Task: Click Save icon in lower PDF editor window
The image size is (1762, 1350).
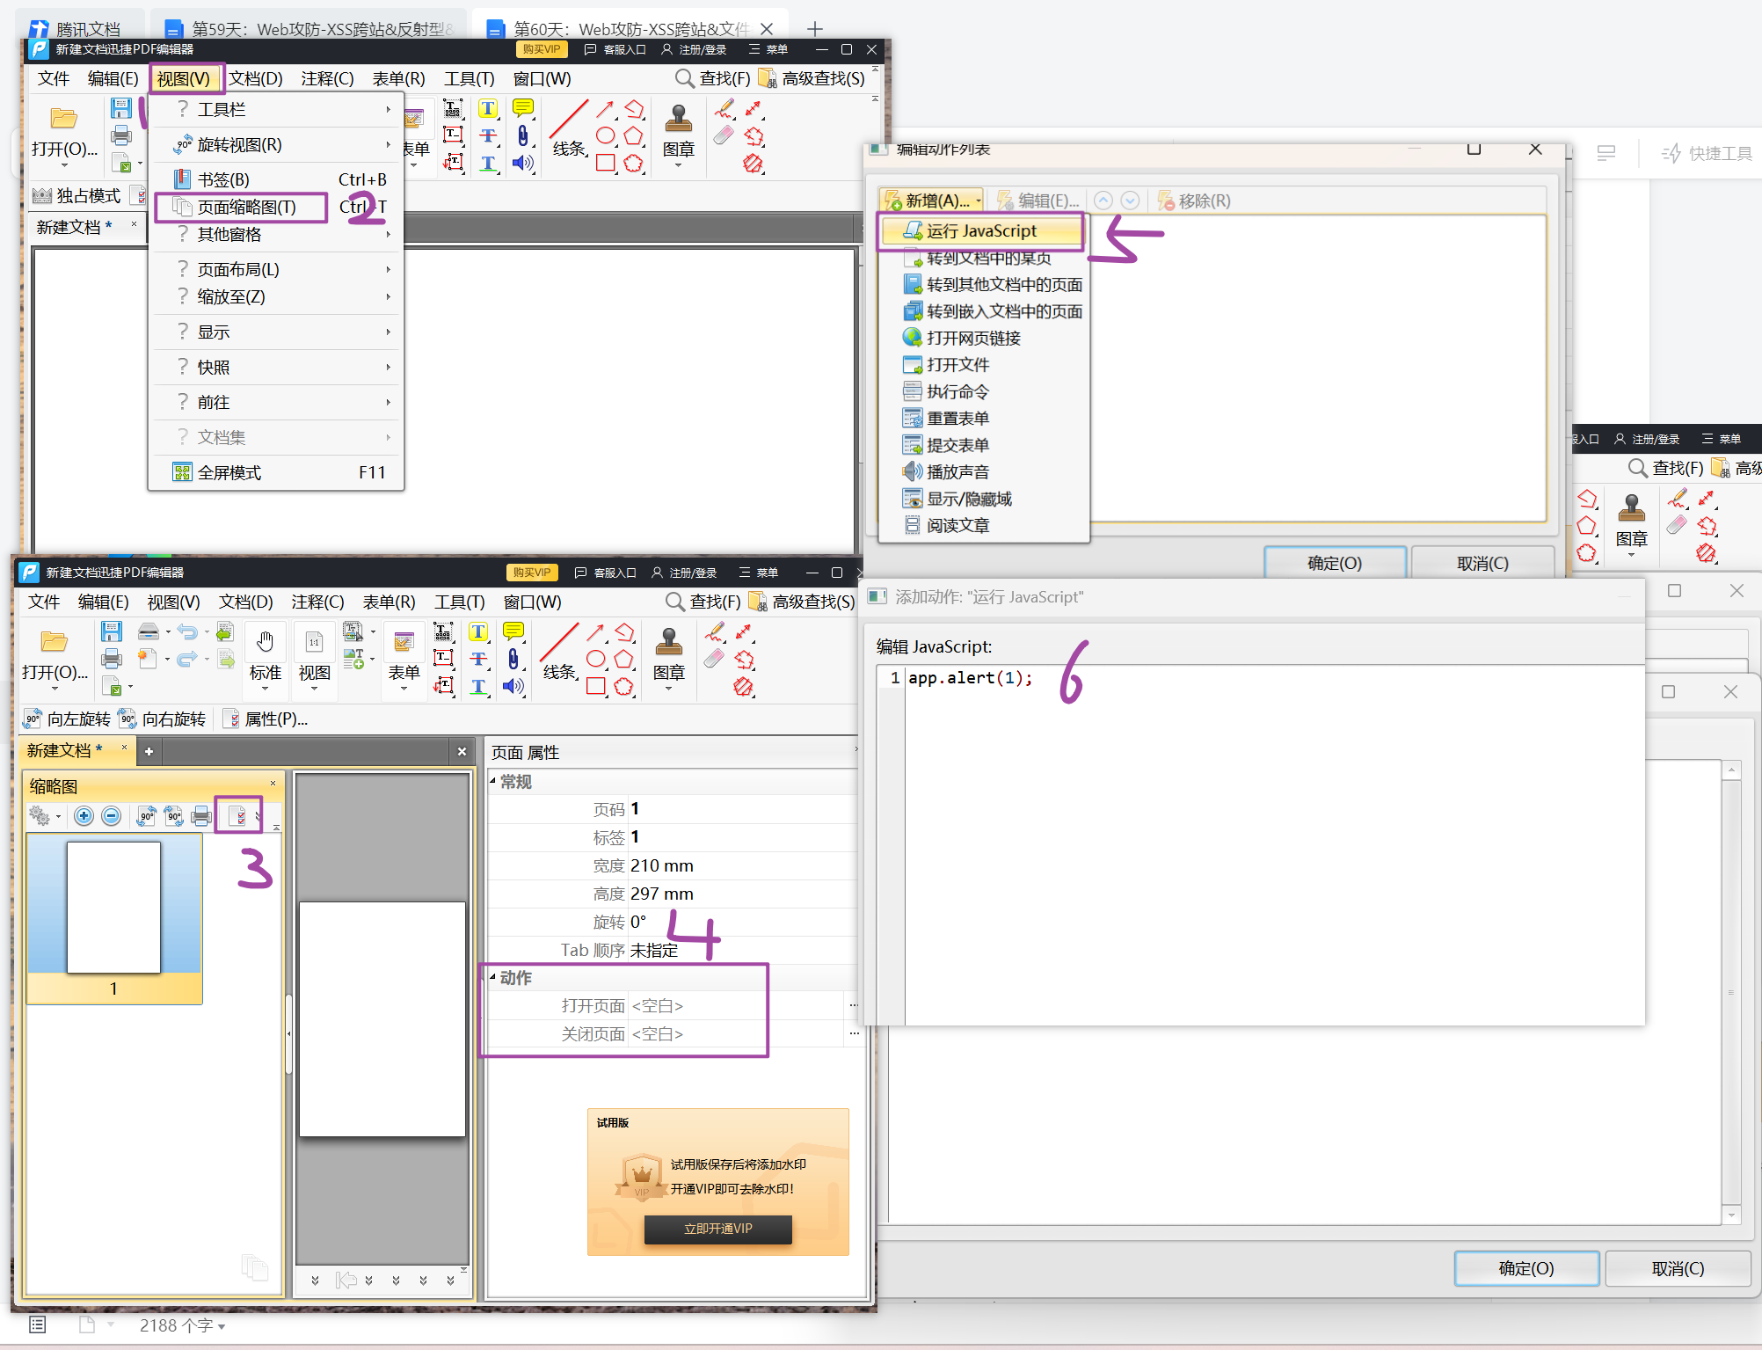Action: [112, 631]
